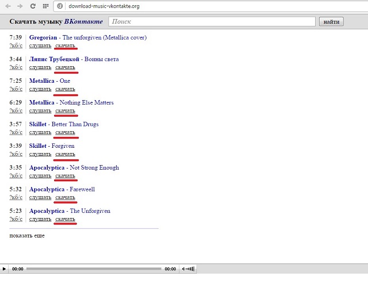Viewport: 368px width, 287px height.
Task: Listen to Skillet Forgiven (слушать)
Action: pos(40,154)
